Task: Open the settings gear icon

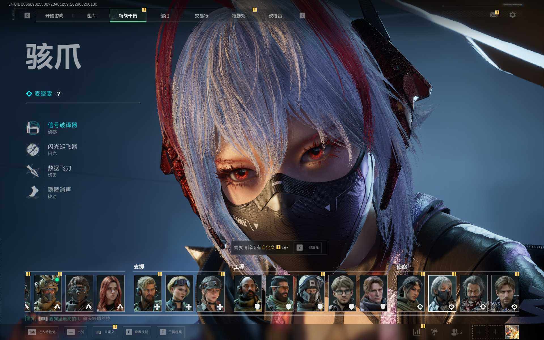Action: tap(512, 15)
